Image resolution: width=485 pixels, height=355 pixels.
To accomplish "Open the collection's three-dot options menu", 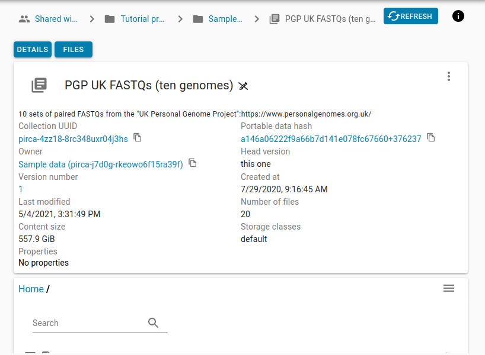I will coord(449,76).
